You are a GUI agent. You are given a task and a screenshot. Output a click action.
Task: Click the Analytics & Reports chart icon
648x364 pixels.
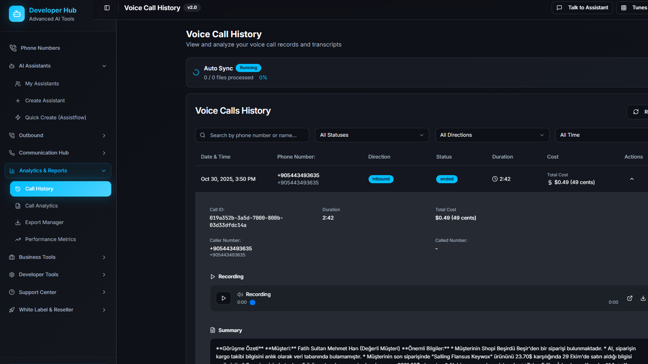point(12,171)
